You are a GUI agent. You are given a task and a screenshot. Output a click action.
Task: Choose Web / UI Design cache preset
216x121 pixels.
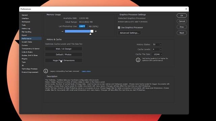[64, 49]
